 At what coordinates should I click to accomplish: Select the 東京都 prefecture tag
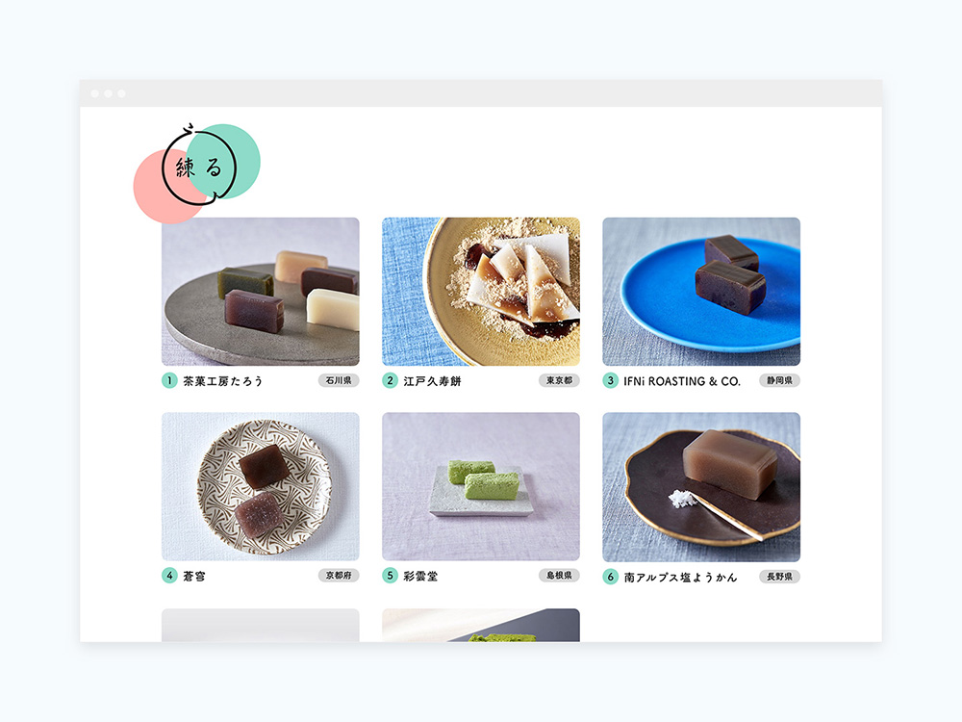(x=559, y=380)
